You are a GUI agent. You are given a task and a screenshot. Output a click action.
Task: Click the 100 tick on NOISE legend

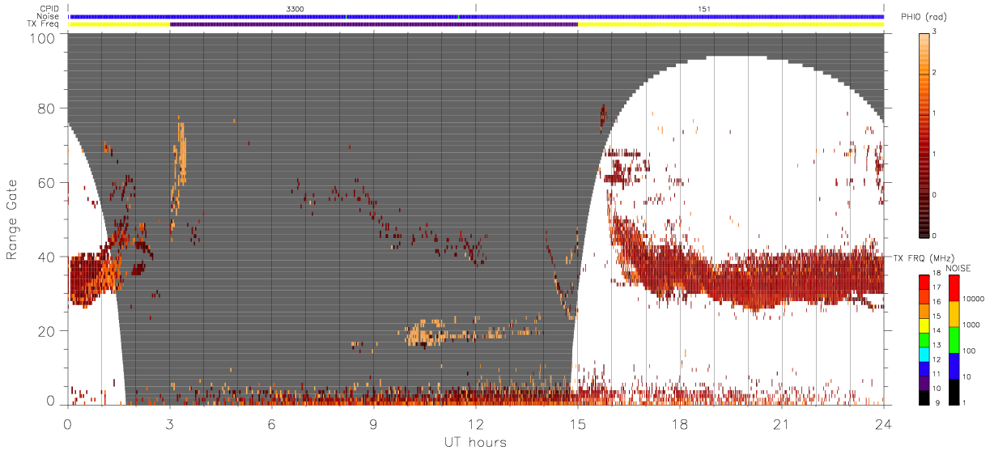pos(970,351)
